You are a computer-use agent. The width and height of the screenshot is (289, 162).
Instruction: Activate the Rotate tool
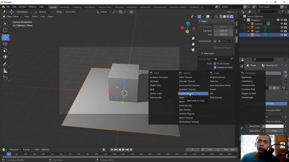click(5, 44)
